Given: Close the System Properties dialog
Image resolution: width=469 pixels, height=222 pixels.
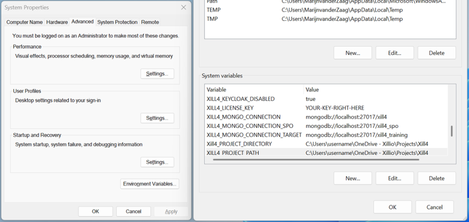Looking at the screenshot, I should pyautogui.click(x=184, y=7).
